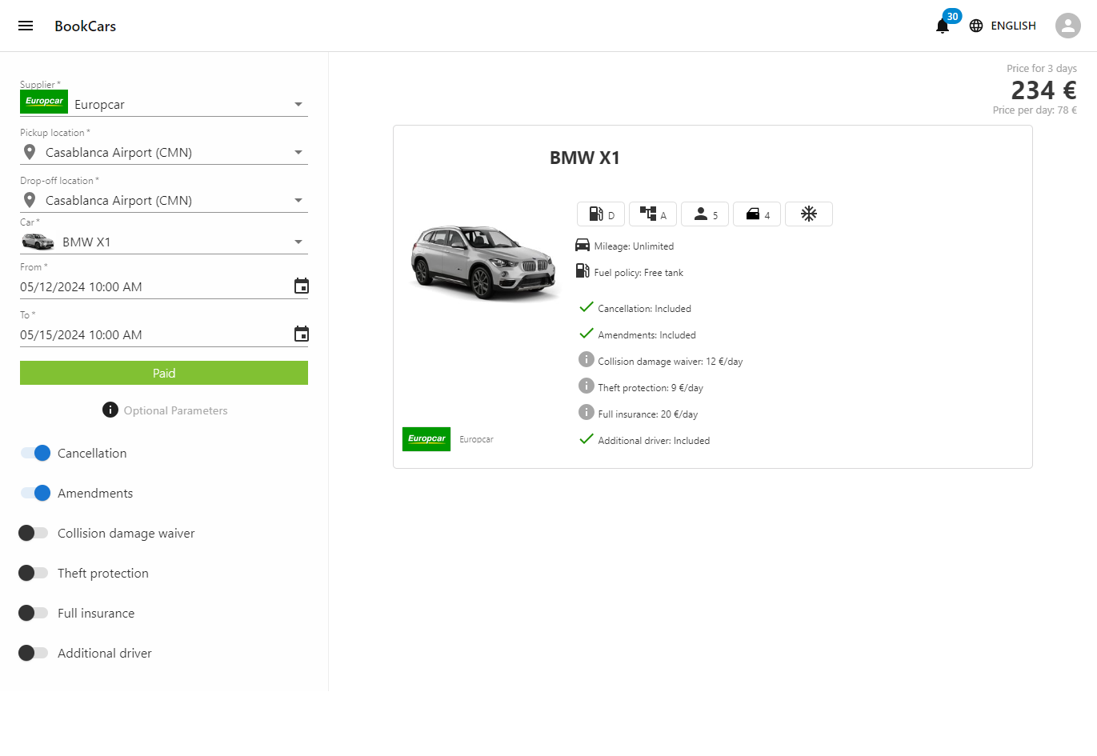Click the 234 € total price
This screenshot has width=1097, height=756.
tap(1043, 90)
